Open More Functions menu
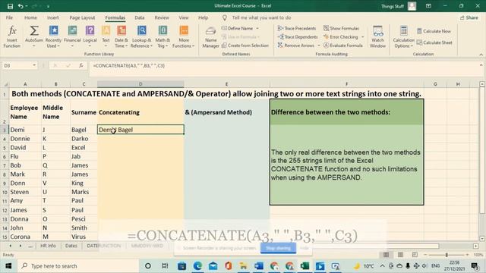 pos(184,37)
